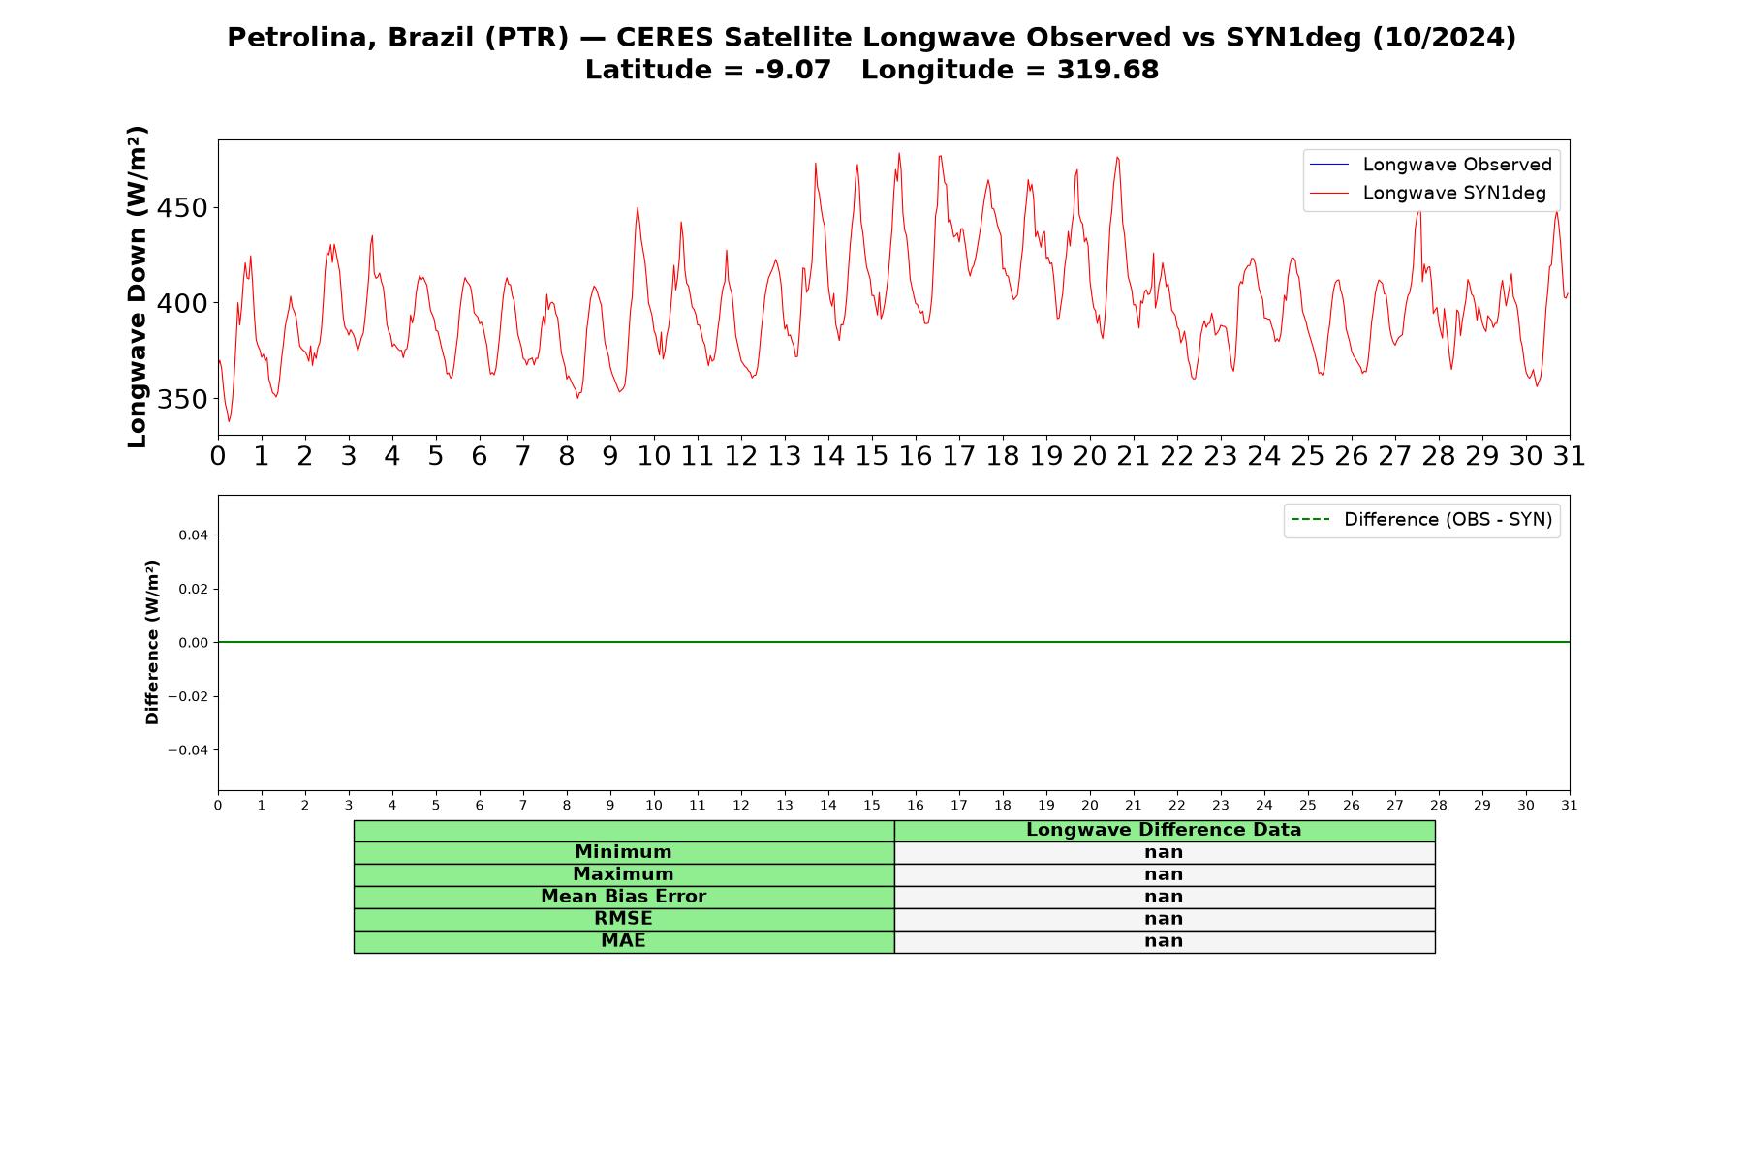Click the MAE row label cell
The image size is (1744, 1162).
point(623,941)
